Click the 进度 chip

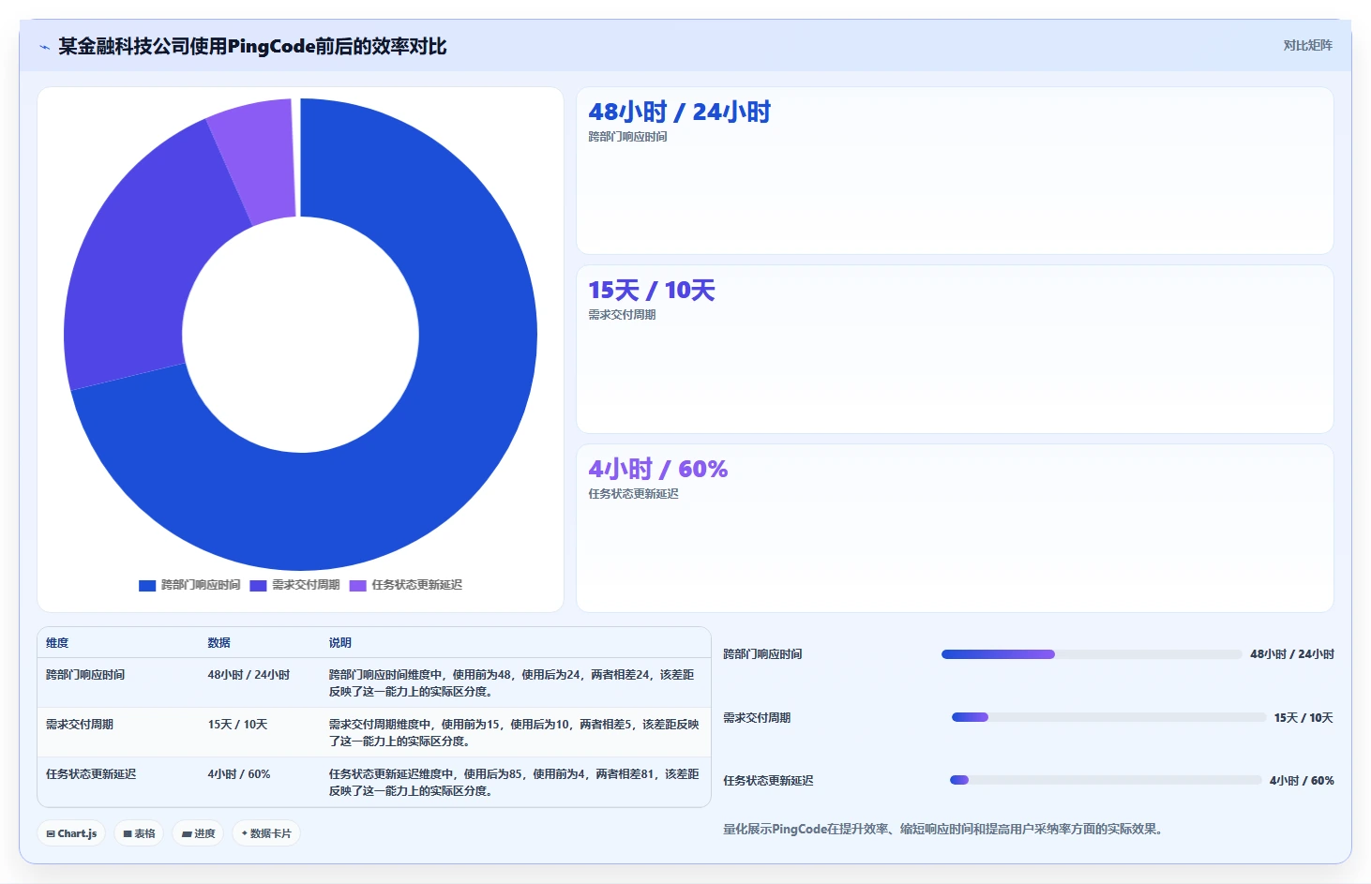[x=198, y=833]
